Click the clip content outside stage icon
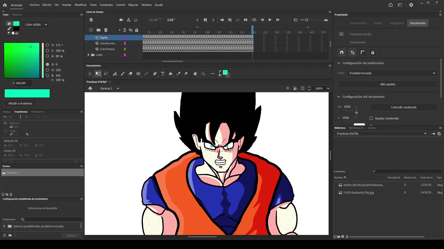Image resolution: width=444 pixels, height=249 pixels. click(302, 88)
